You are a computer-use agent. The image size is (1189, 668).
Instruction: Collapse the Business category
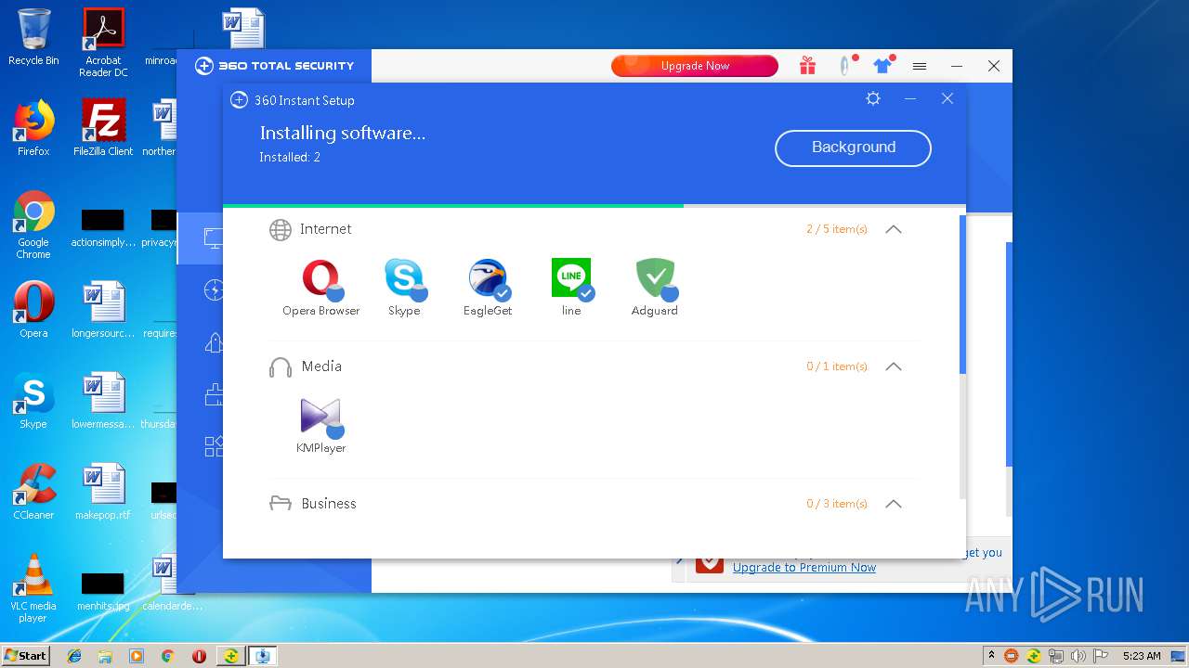(x=894, y=504)
